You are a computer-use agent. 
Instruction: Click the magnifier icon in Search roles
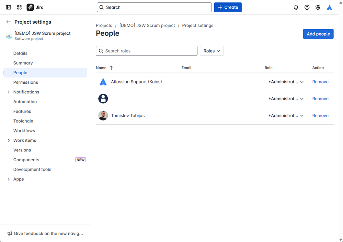(101, 51)
